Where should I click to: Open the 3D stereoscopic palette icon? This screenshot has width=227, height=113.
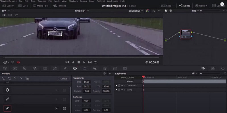[x=125, y=68]
